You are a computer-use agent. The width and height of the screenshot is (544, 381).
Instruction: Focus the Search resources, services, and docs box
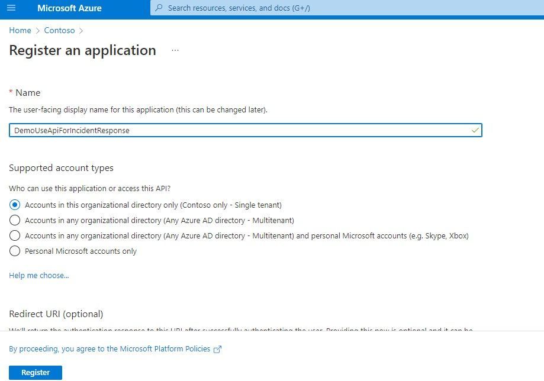pos(347,8)
